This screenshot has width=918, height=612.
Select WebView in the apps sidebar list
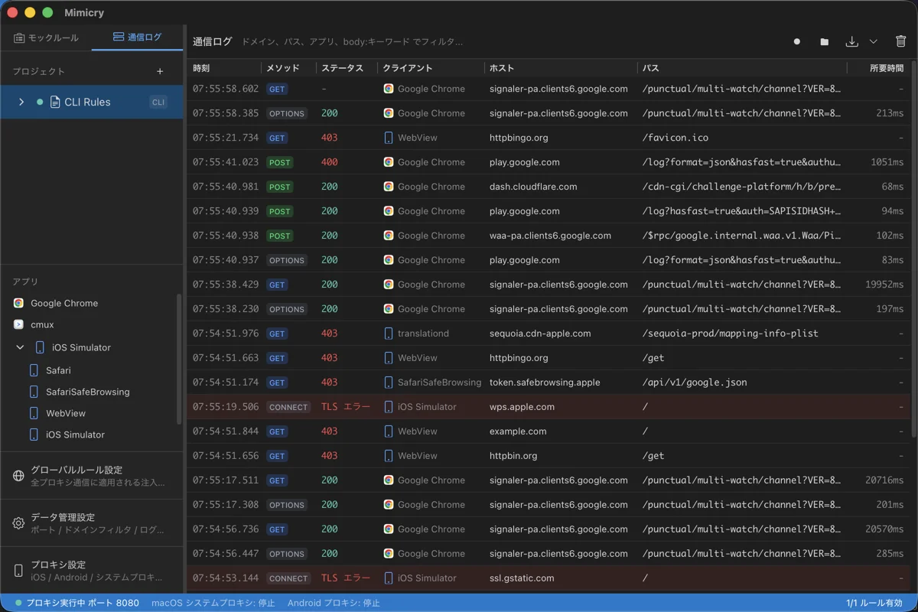point(66,413)
